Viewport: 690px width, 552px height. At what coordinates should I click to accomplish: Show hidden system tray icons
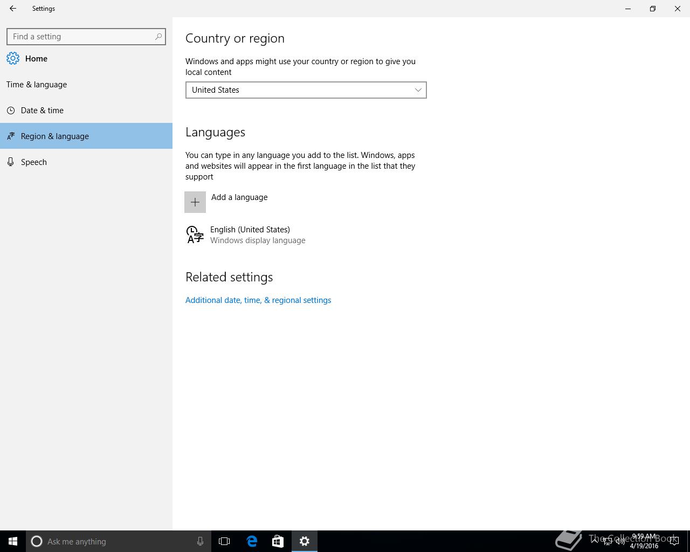(595, 541)
